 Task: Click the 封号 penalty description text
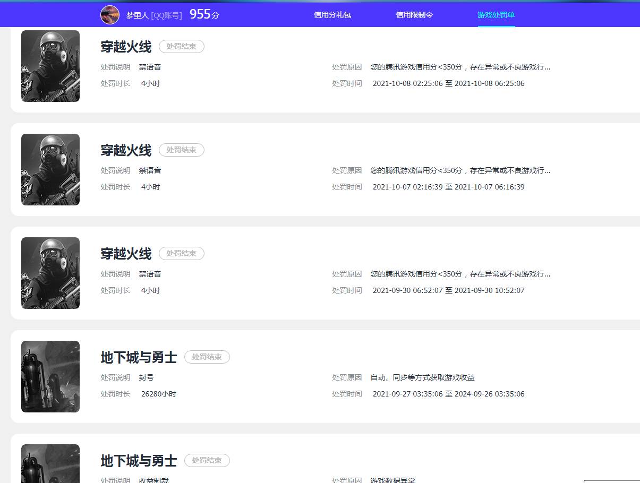point(147,377)
